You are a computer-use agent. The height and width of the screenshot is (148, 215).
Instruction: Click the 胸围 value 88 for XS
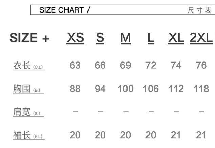tap(75, 89)
